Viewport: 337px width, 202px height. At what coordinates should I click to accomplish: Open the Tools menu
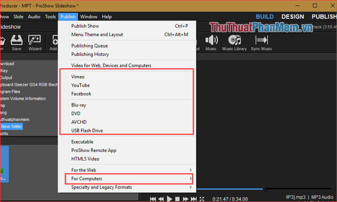click(50, 16)
